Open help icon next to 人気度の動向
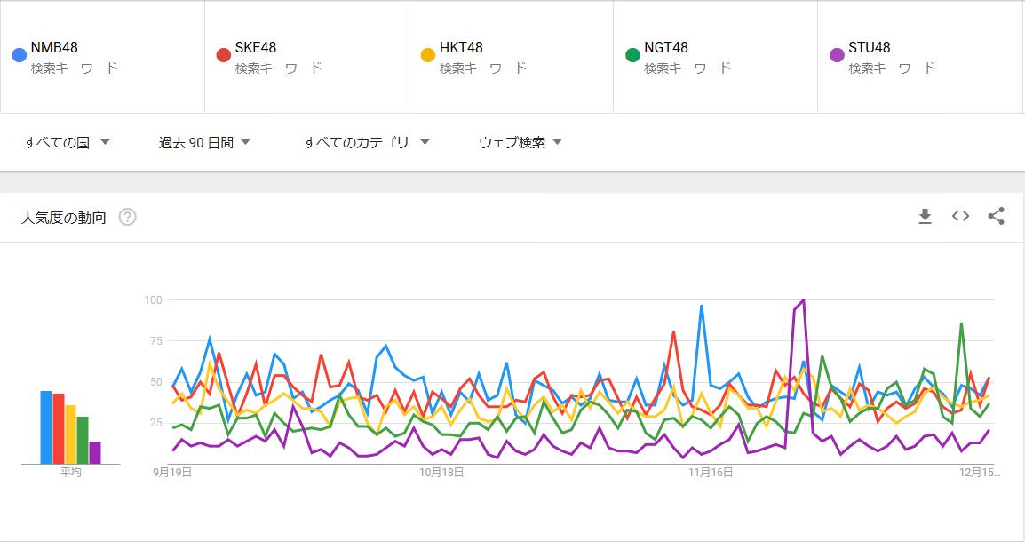The width and height of the screenshot is (1025, 542). click(x=128, y=217)
